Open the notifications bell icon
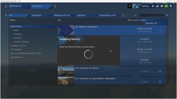The image size is (177, 99). [153, 6]
